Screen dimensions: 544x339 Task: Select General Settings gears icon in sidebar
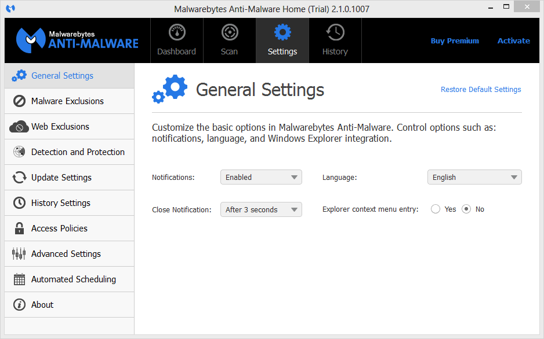[x=19, y=75]
